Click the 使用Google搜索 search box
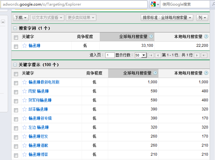Screen dimensions: 215x160 185,4
